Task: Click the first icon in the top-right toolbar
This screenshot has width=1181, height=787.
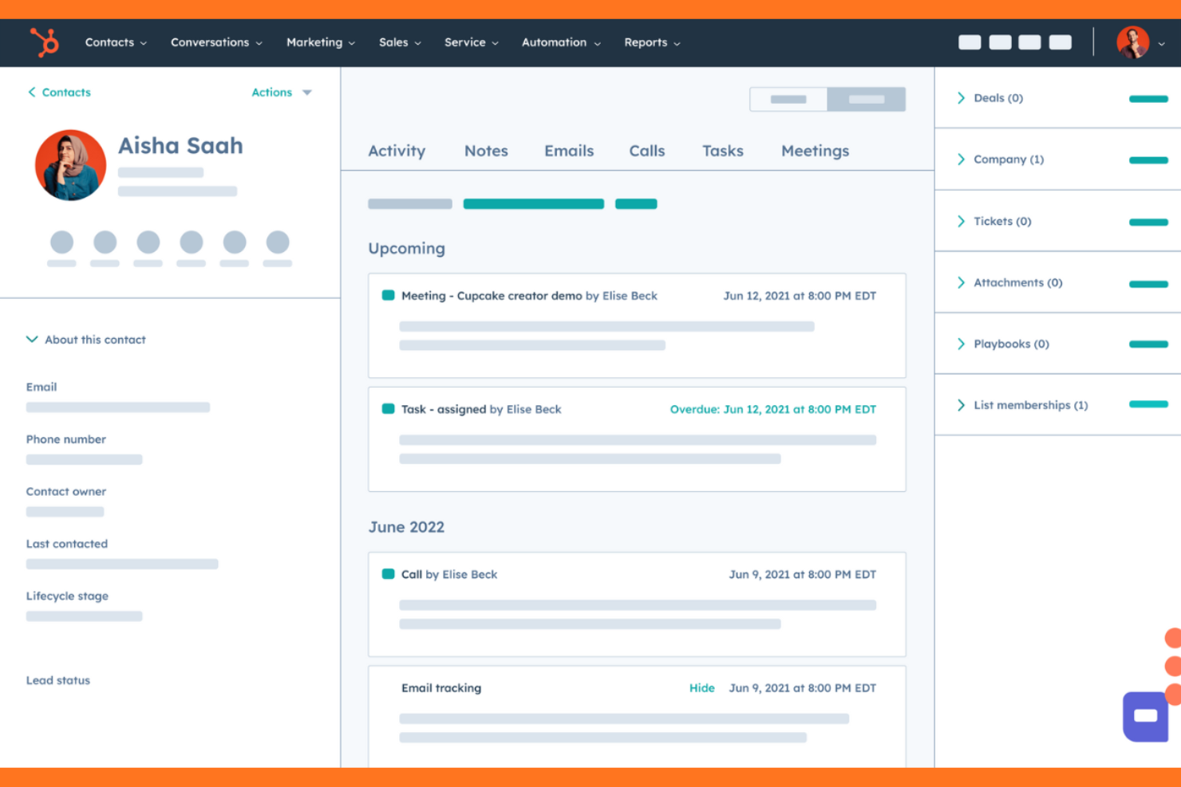Action: coord(970,42)
